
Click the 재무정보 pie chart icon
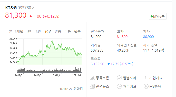(x=119, y=86)
